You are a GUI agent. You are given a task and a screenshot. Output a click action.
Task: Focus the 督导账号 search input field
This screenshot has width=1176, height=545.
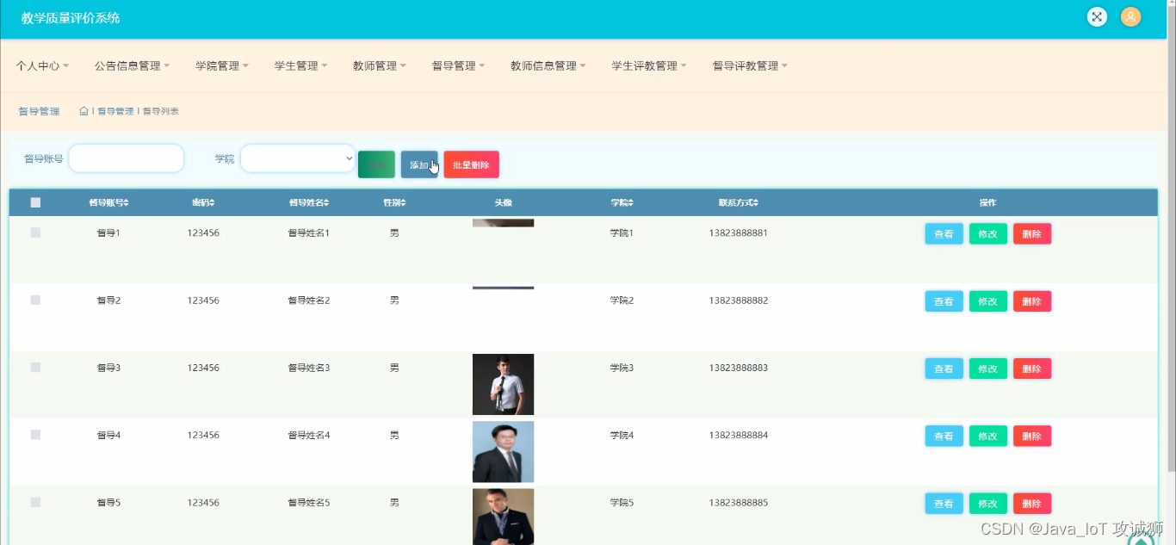pos(127,158)
